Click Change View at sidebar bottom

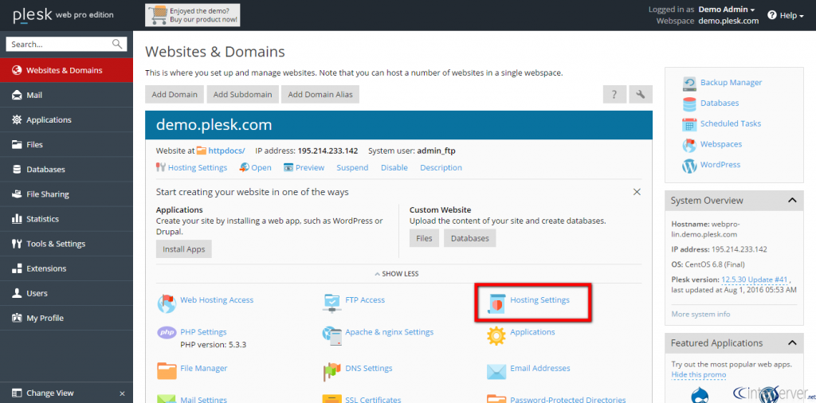(x=50, y=393)
